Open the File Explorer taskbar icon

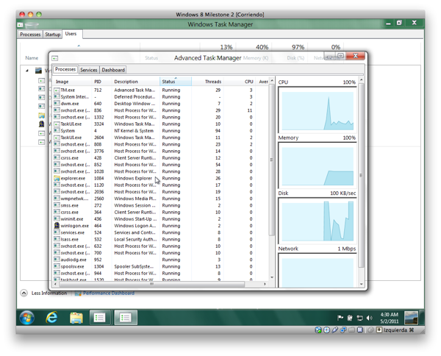(x=76, y=318)
